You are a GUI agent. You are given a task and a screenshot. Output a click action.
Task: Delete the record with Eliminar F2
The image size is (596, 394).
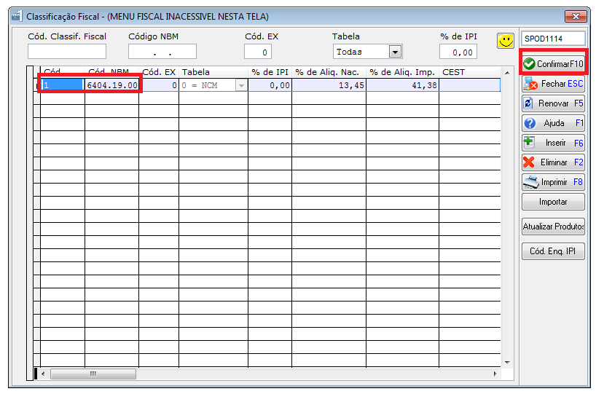coord(553,162)
